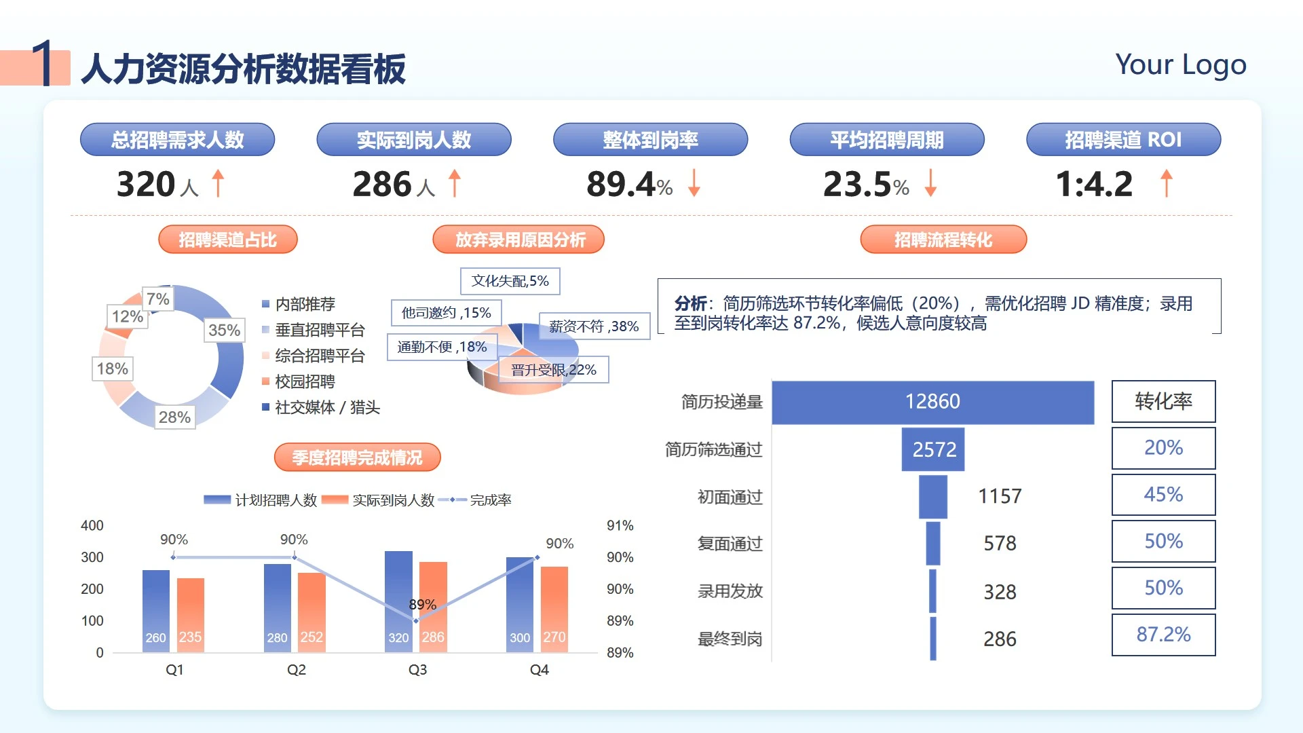Click the up arrow next to 286 人
1303x733 pixels.
pos(453,182)
